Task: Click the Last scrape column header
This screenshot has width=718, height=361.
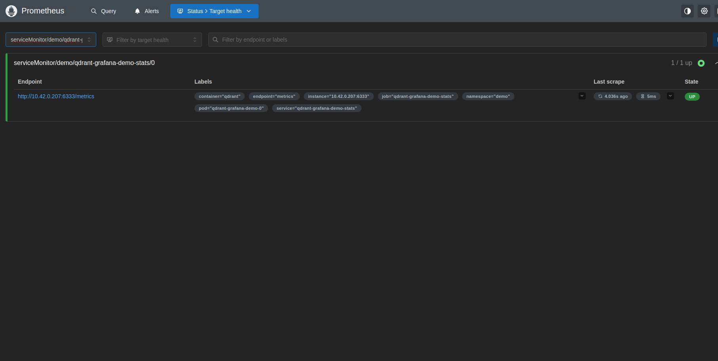Action: click(609, 82)
